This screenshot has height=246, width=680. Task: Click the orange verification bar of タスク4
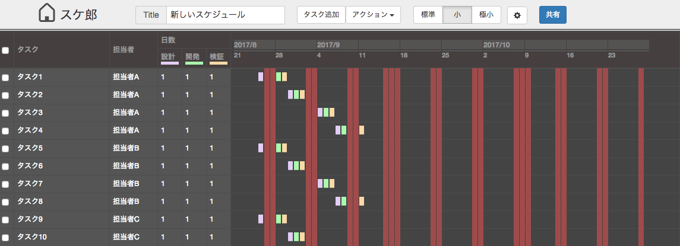click(x=362, y=130)
